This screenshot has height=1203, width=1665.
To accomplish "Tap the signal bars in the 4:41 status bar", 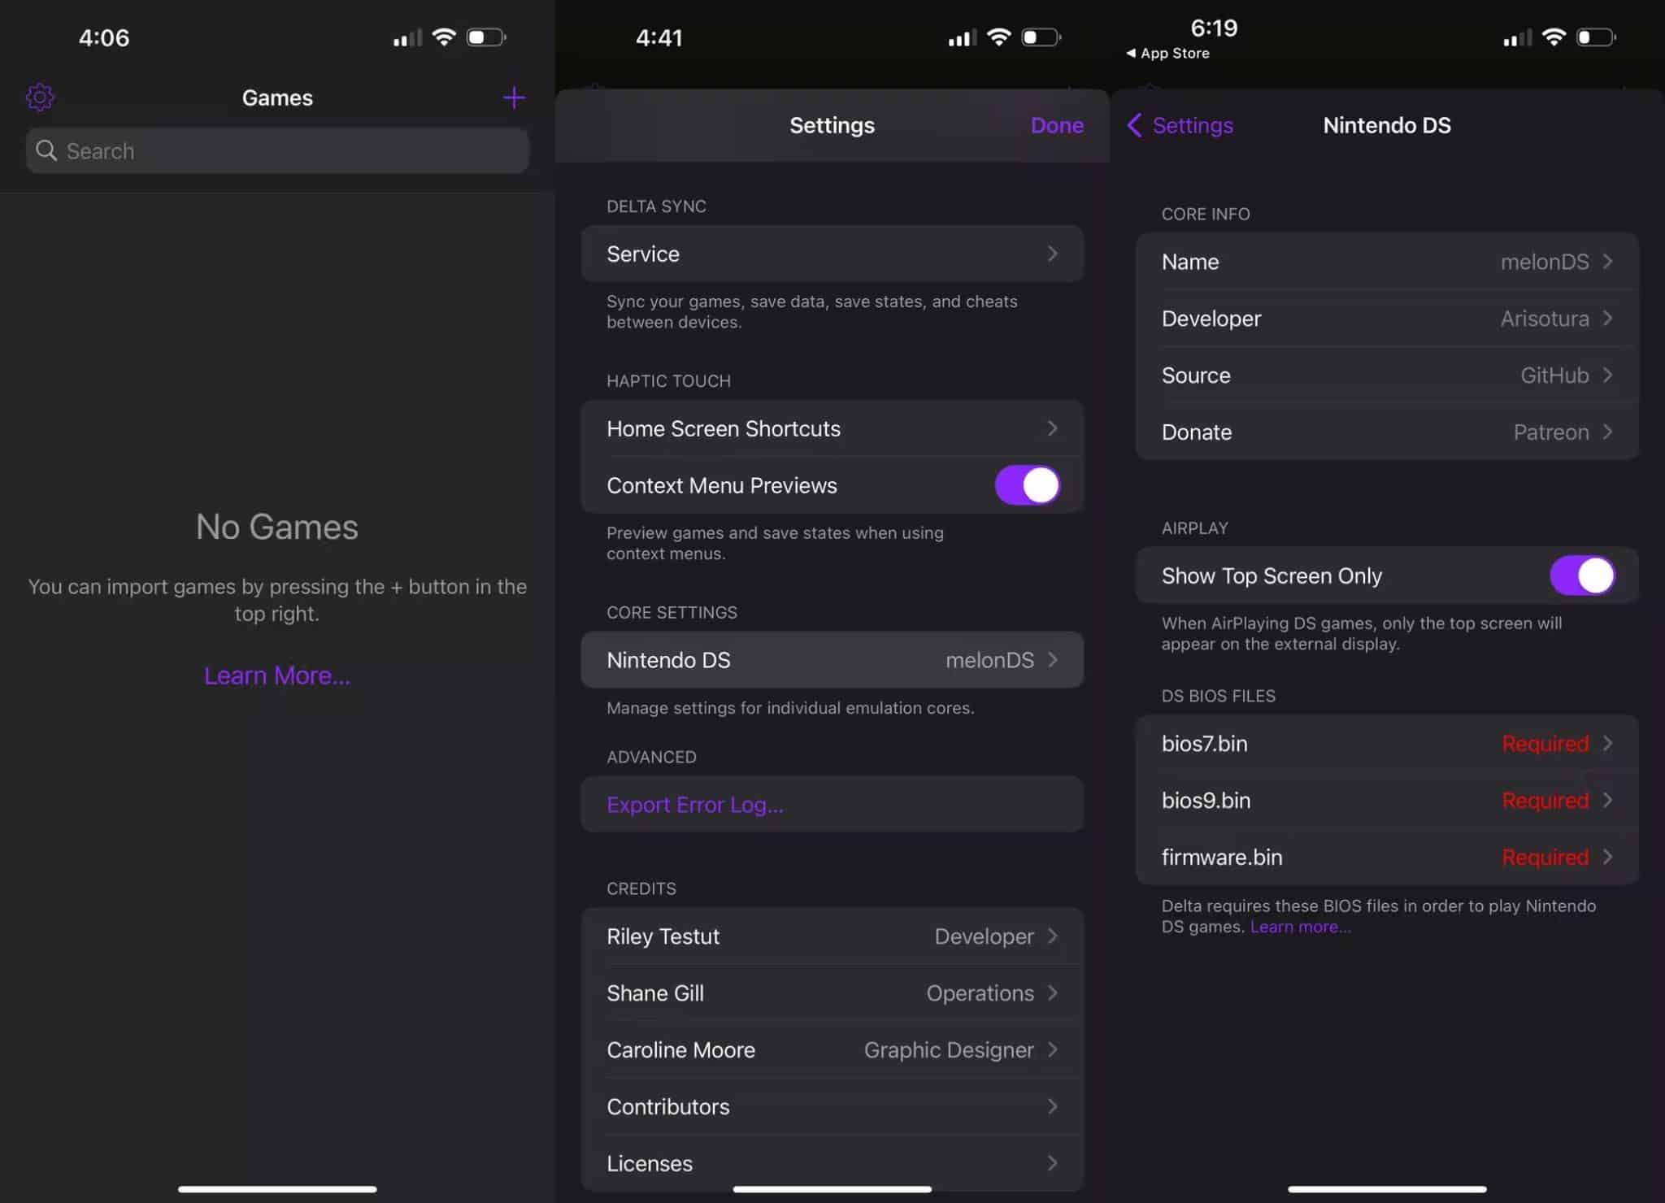I will (x=963, y=38).
